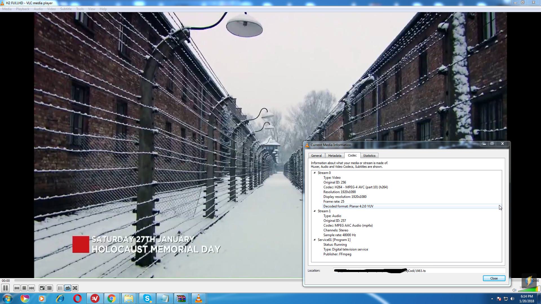Open Windows Media Player from taskbar
This screenshot has width=541, height=304.
[x=42, y=298]
